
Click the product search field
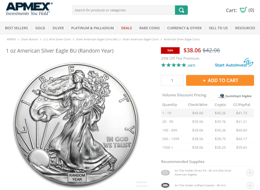[124, 10]
